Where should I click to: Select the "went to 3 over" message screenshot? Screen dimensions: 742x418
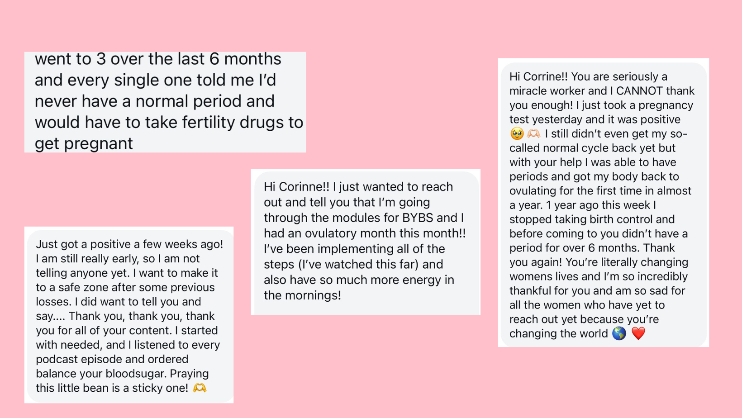coord(165,102)
